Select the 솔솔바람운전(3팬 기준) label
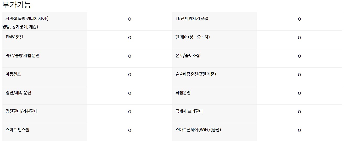 tap(196, 74)
